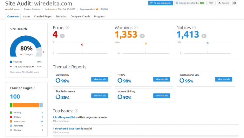Click the Warnings info icon
This screenshot has width=244, height=138.
point(136,27)
